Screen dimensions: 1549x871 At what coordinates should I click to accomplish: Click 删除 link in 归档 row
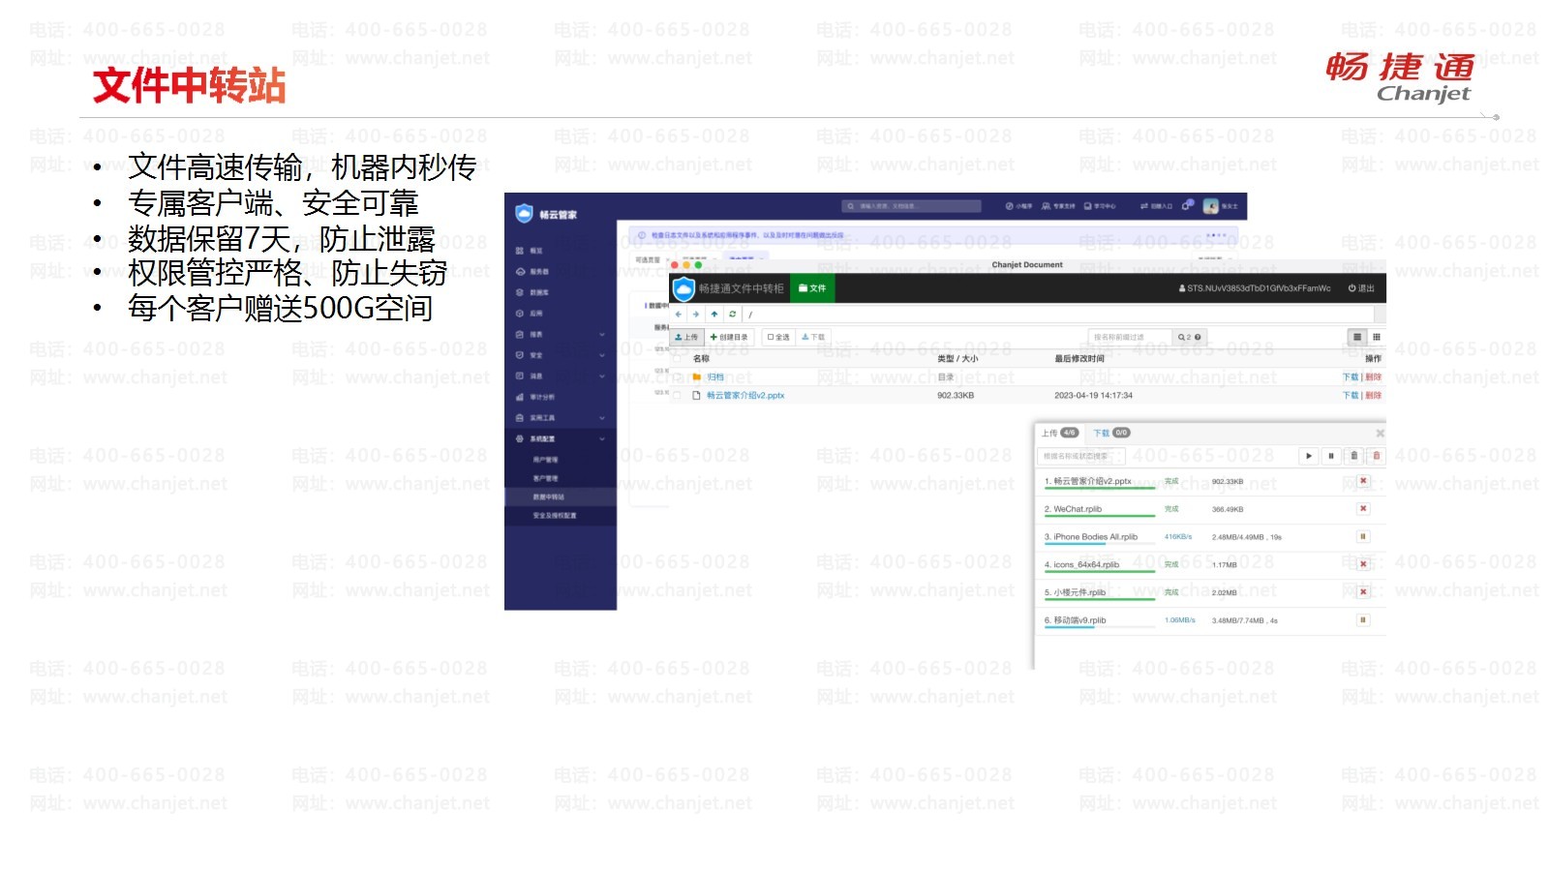[x=1374, y=377]
